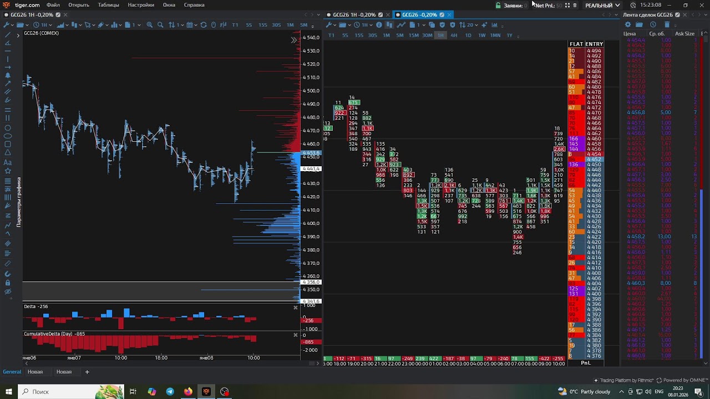Open Firefox from the taskbar
Image resolution: width=710 pixels, height=399 pixels.
point(188,391)
